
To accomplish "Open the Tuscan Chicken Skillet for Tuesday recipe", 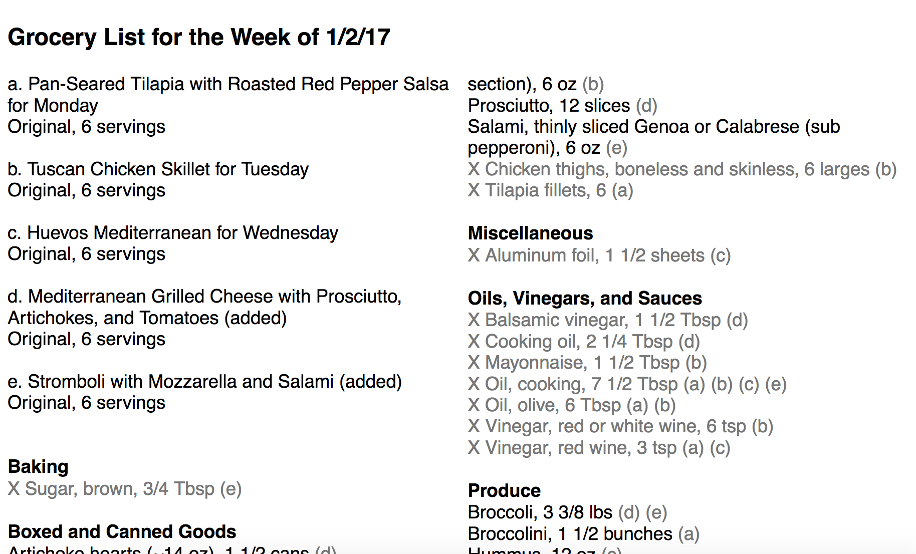I will point(158,169).
